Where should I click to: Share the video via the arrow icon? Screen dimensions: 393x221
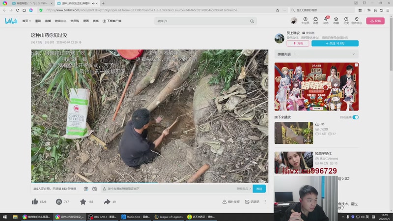pos(107,201)
